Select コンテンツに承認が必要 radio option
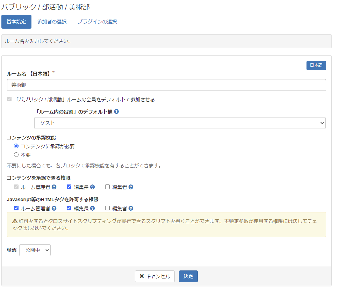339x290 pixels. click(16, 146)
